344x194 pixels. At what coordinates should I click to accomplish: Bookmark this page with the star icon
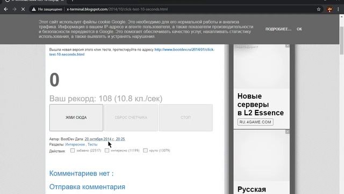click(x=319, y=9)
